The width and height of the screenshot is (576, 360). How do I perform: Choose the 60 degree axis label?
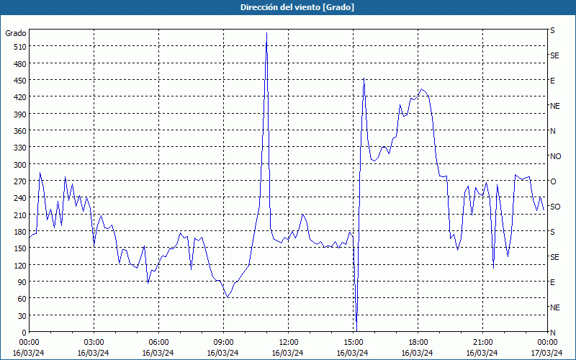[x=22, y=299]
